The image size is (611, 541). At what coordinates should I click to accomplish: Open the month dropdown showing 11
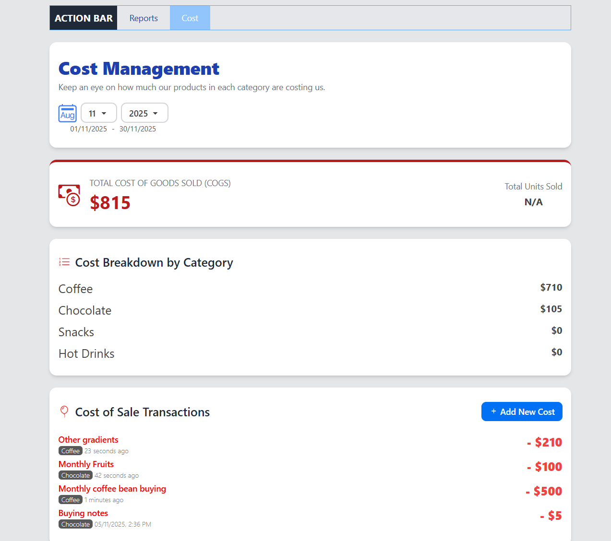pos(99,113)
